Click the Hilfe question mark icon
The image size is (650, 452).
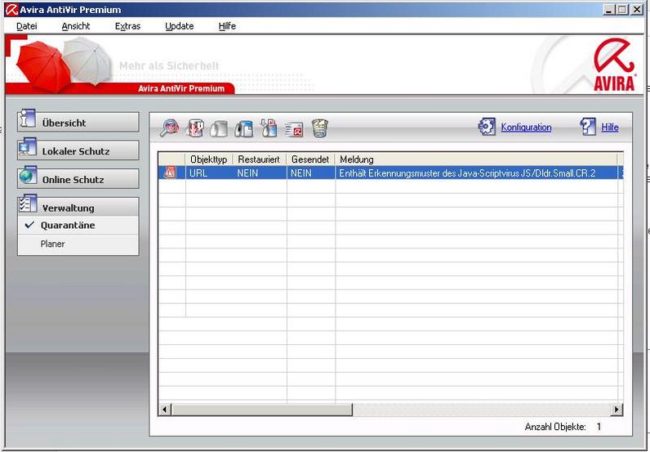pyautogui.click(x=588, y=127)
